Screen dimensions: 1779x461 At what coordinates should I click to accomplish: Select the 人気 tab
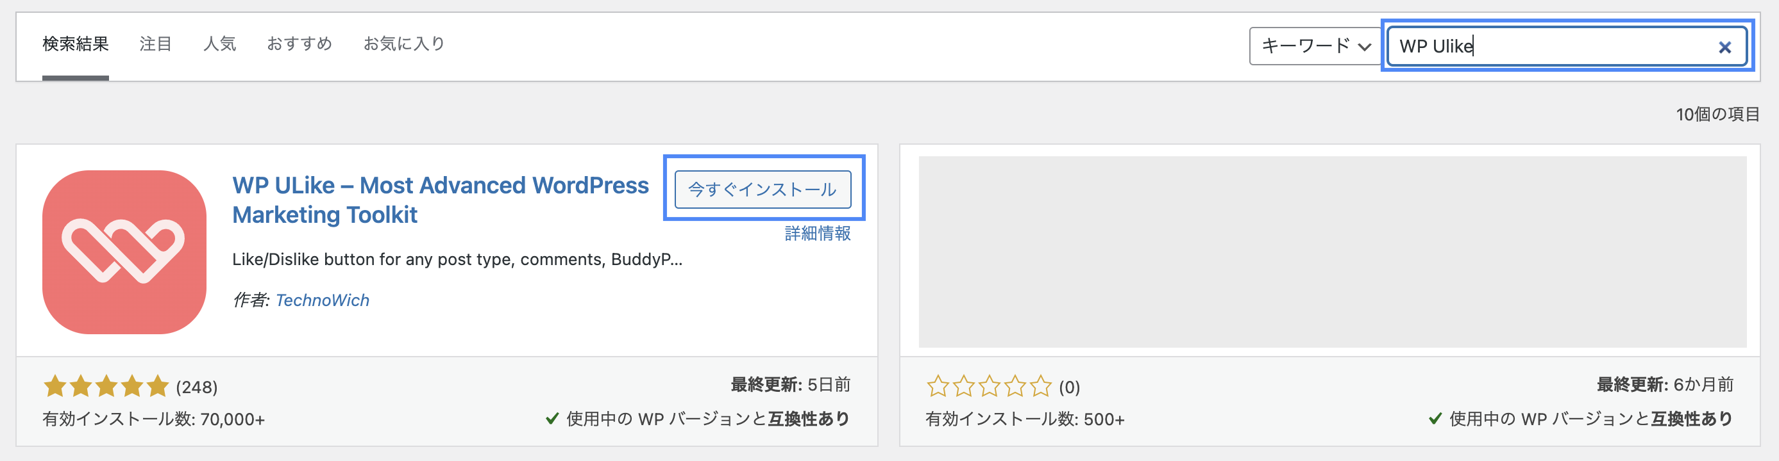coord(219,44)
